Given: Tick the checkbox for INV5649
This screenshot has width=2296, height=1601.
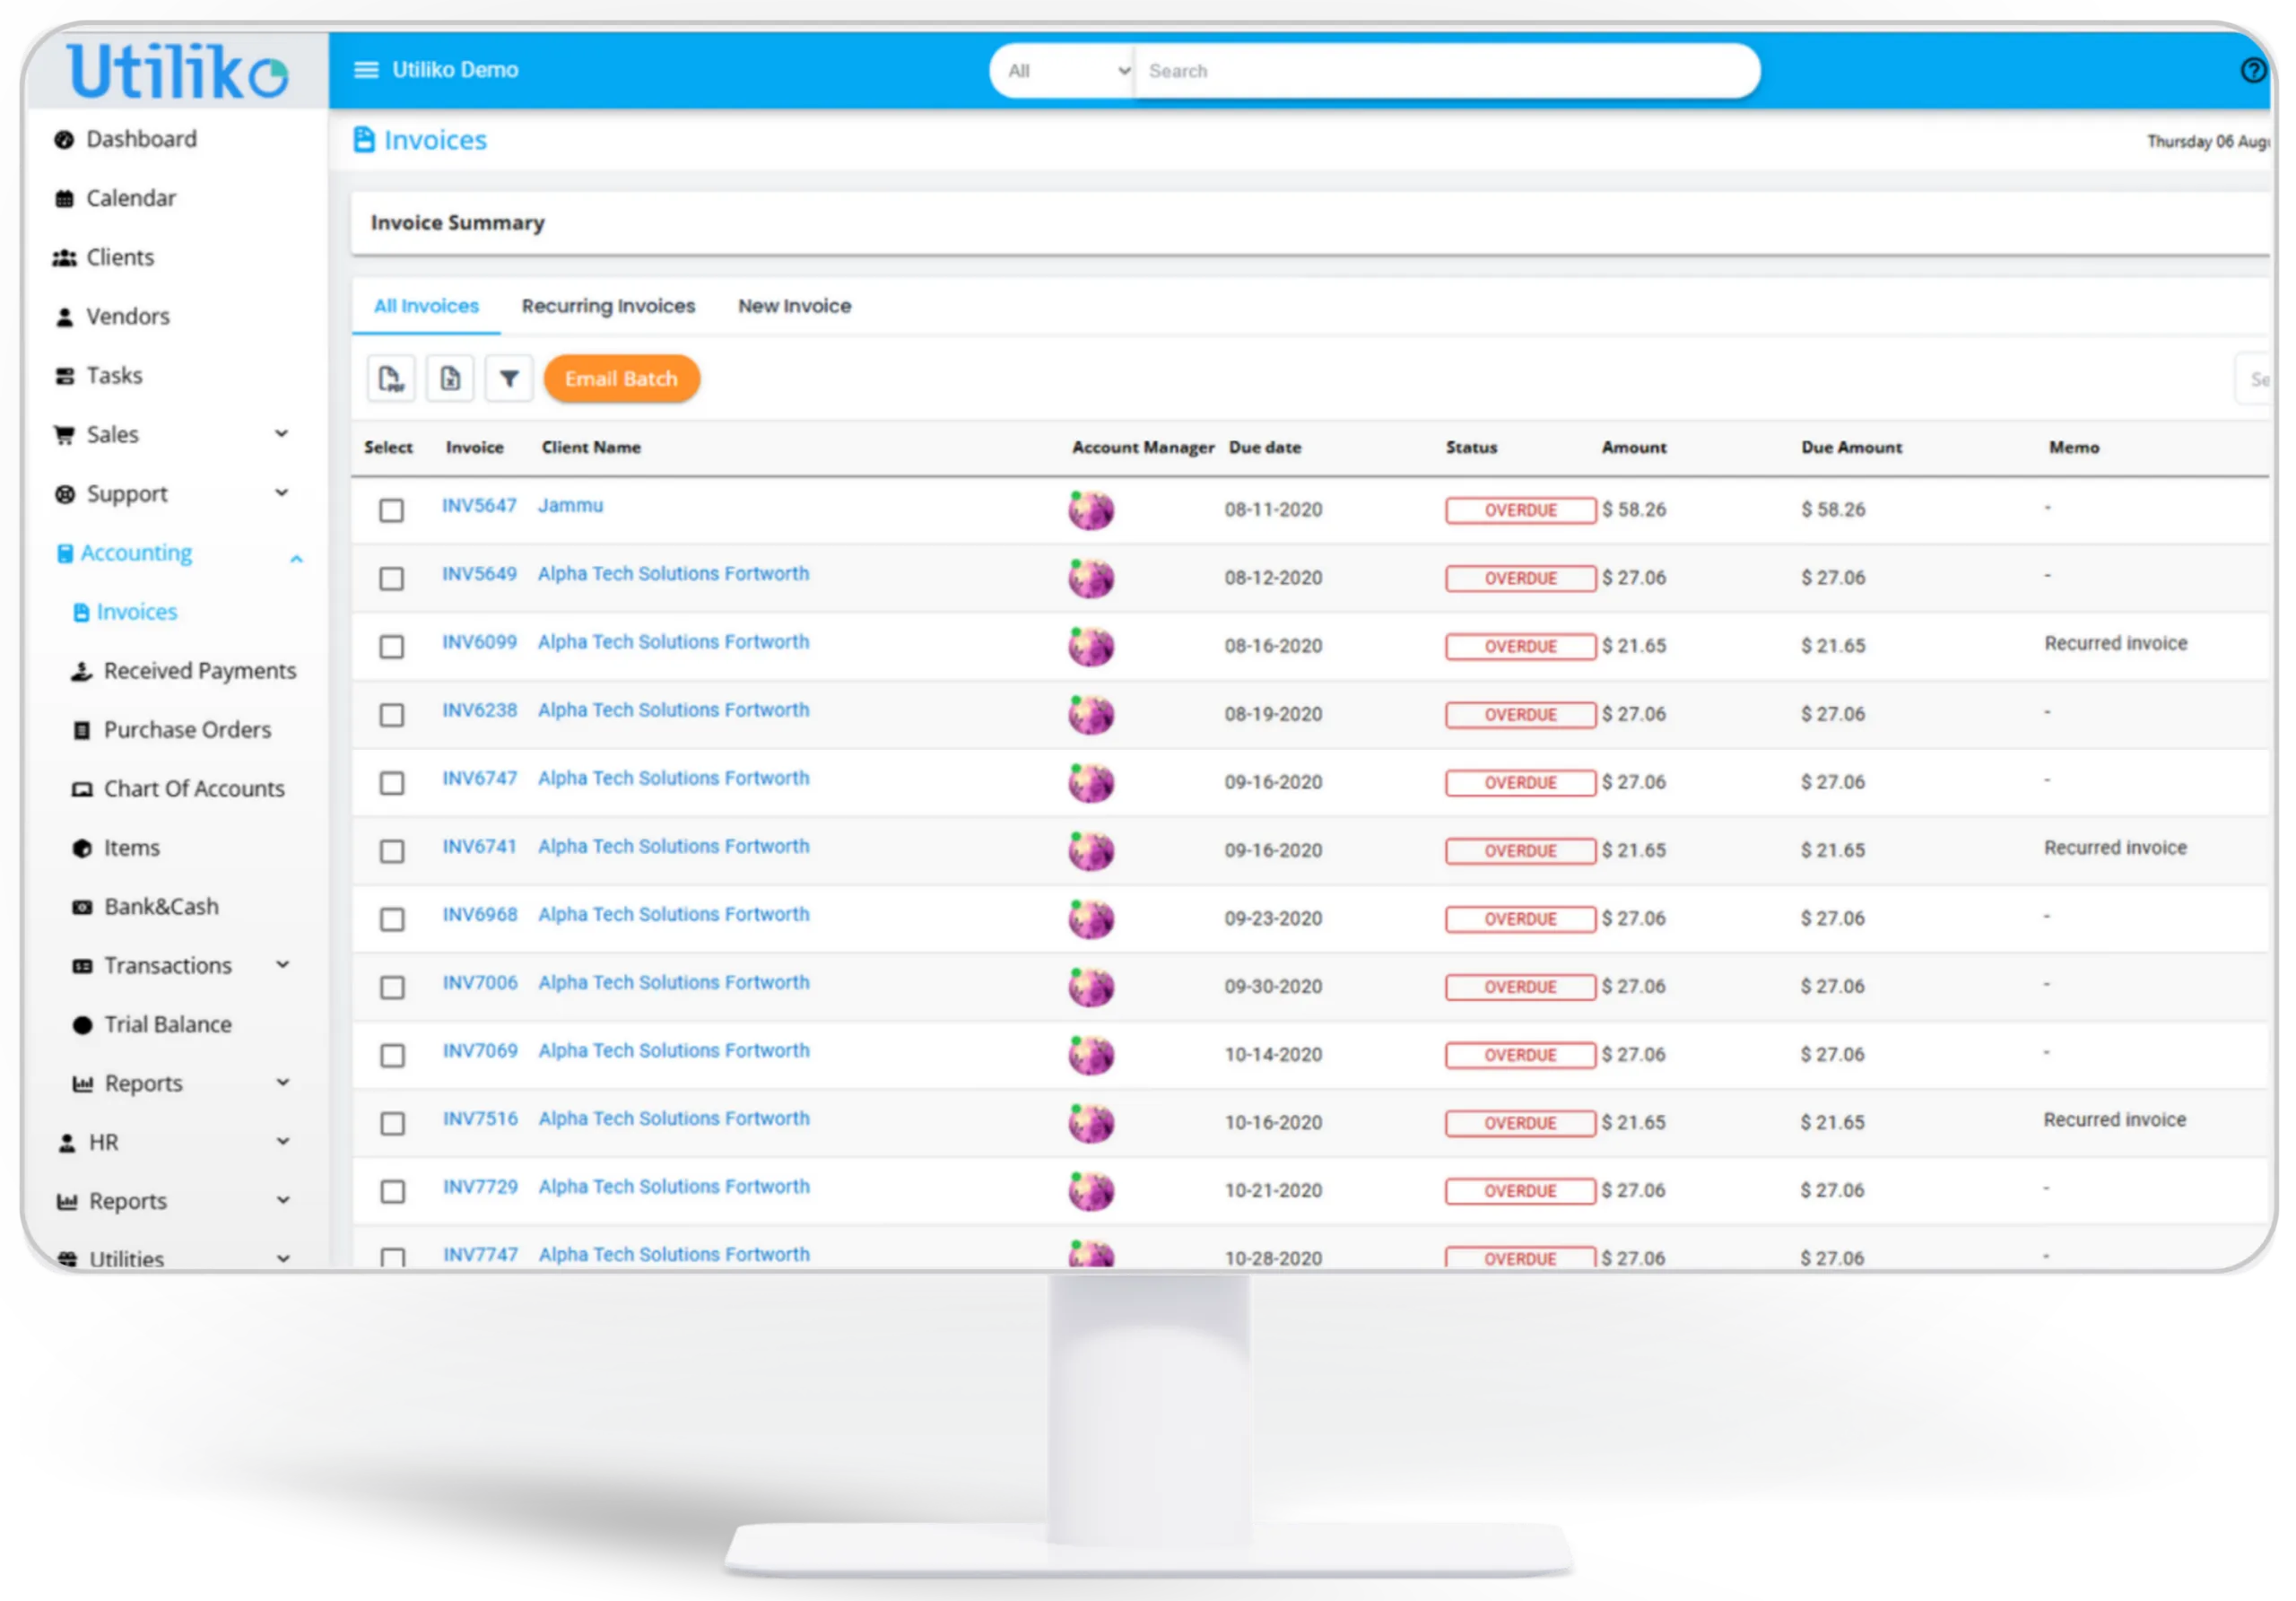Looking at the screenshot, I should pyautogui.click(x=392, y=578).
